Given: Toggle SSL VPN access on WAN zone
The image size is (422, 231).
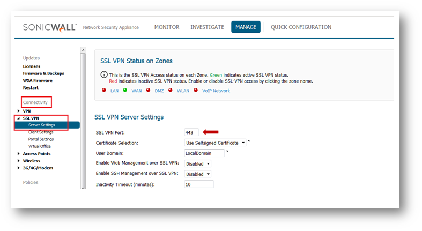Looking at the screenshot, I should (136, 91).
